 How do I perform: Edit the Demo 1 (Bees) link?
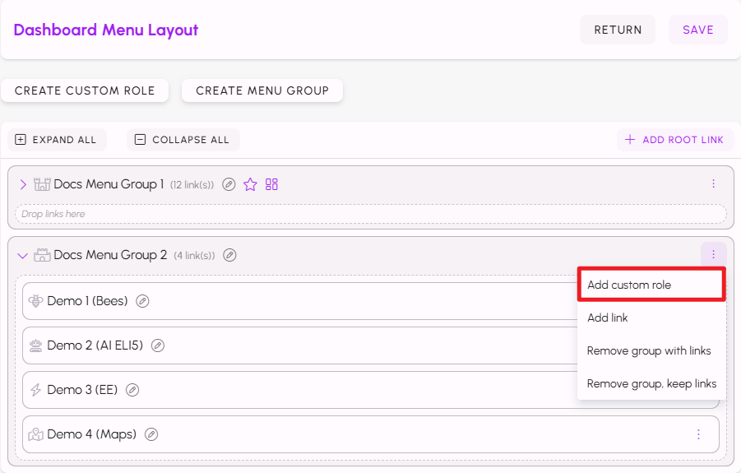point(142,301)
